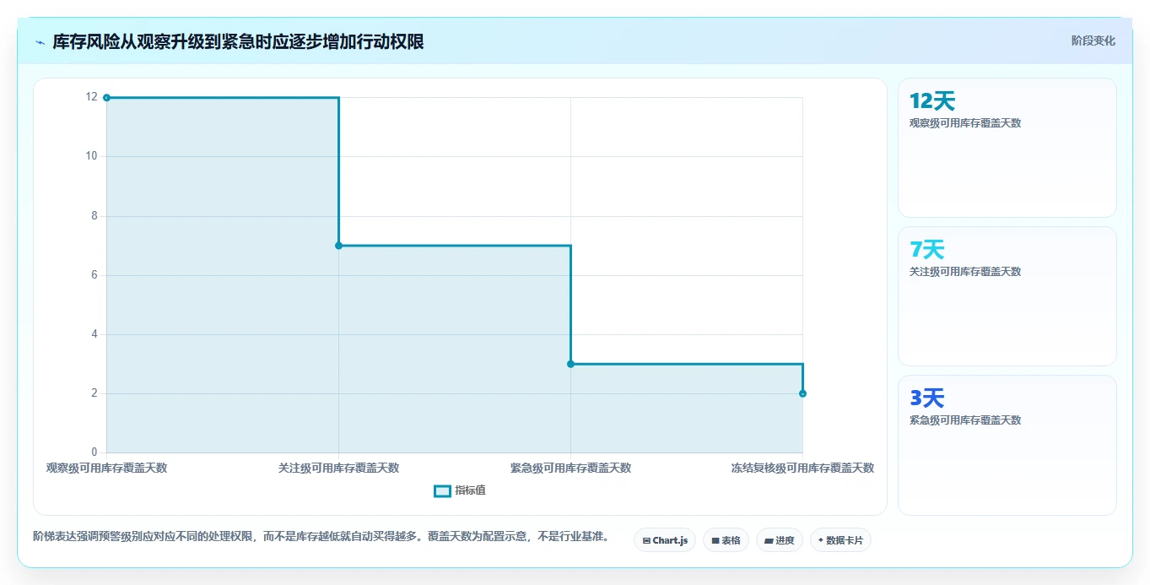Image resolution: width=1150 pixels, height=585 pixels.
Task: Select the 表格 tag chip
Action: click(x=726, y=540)
